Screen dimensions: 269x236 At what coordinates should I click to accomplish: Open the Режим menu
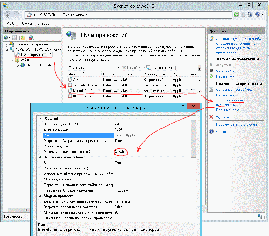(26, 24)
